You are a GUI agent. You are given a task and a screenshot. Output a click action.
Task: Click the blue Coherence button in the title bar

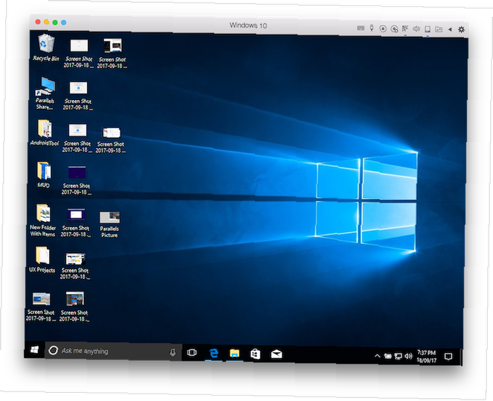[64, 22]
